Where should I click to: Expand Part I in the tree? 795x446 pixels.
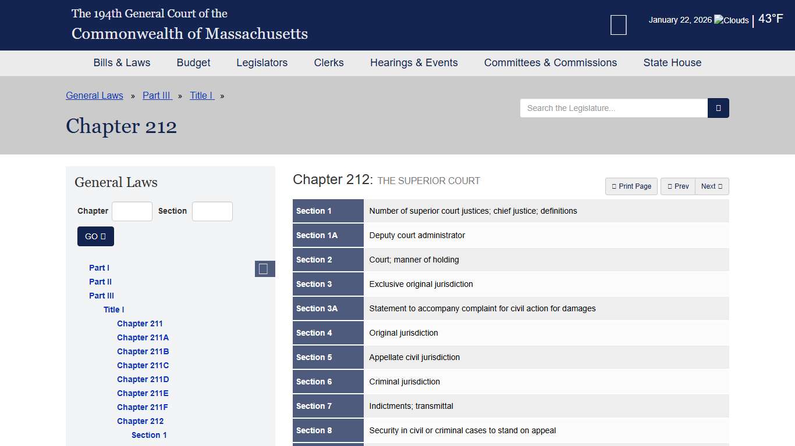click(x=99, y=268)
